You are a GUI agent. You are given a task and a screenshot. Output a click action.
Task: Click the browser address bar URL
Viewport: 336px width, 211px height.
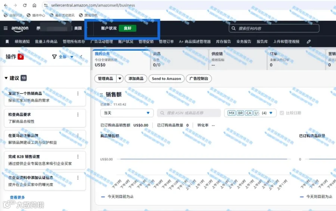click(93, 5)
